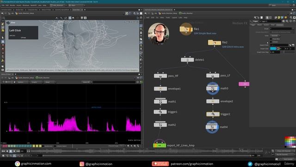
Task: Open the network editor Tools menu
Action: pos(168,18)
